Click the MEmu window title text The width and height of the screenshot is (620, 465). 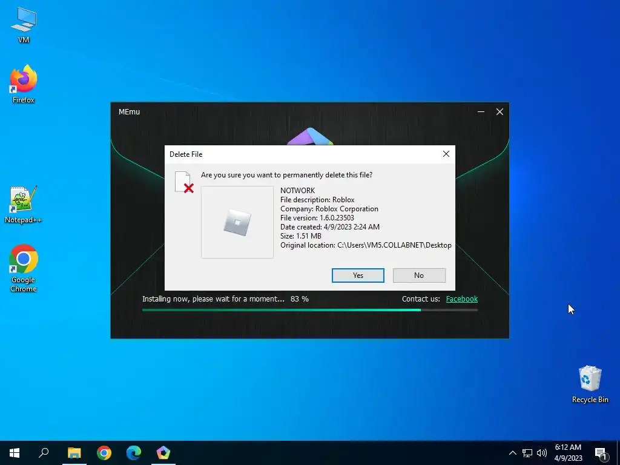(130, 112)
